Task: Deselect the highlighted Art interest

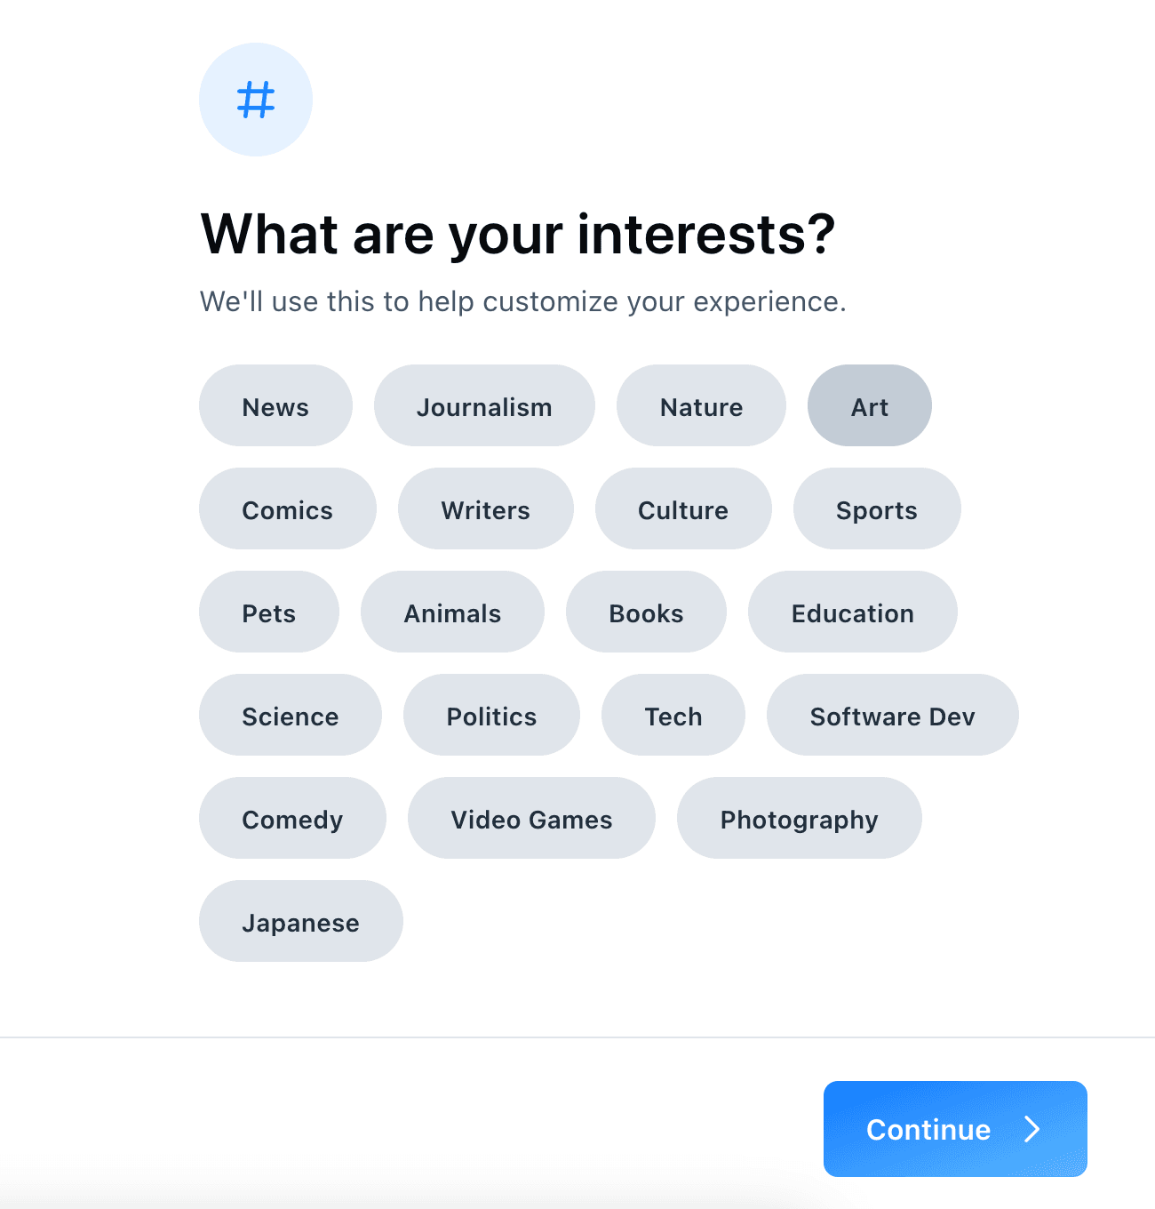Action: click(x=869, y=406)
